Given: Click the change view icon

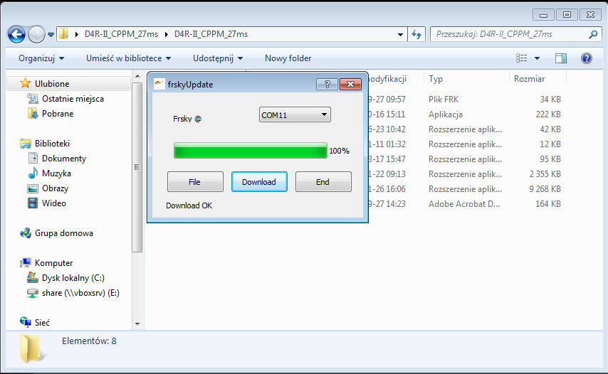Looking at the screenshot, I should pyautogui.click(x=522, y=58).
